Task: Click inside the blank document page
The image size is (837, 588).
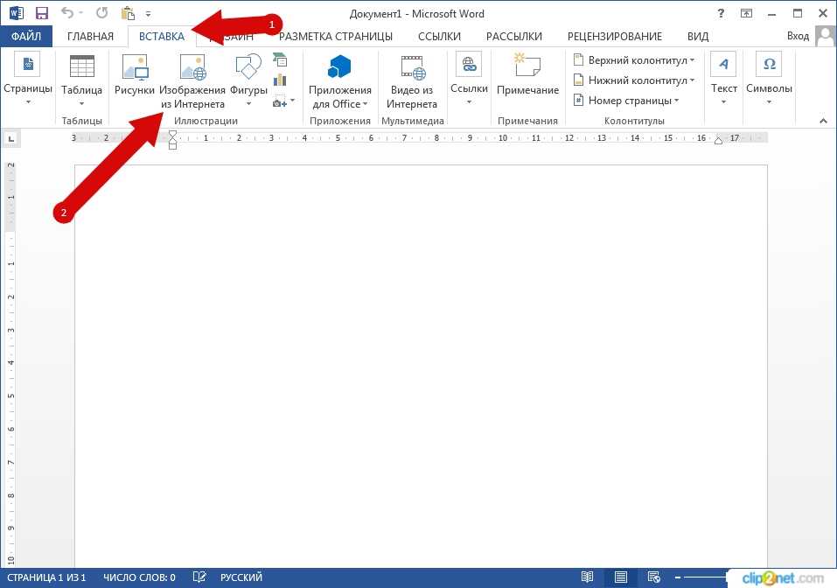Action: pyautogui.click(x=421, y=366)
